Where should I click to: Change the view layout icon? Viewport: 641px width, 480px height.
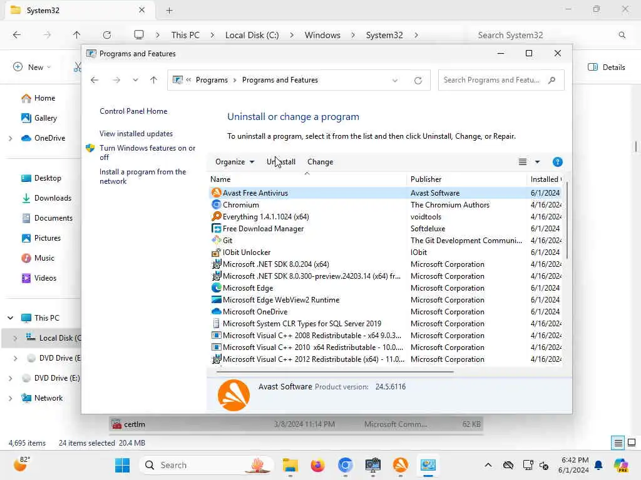[523, 162]
